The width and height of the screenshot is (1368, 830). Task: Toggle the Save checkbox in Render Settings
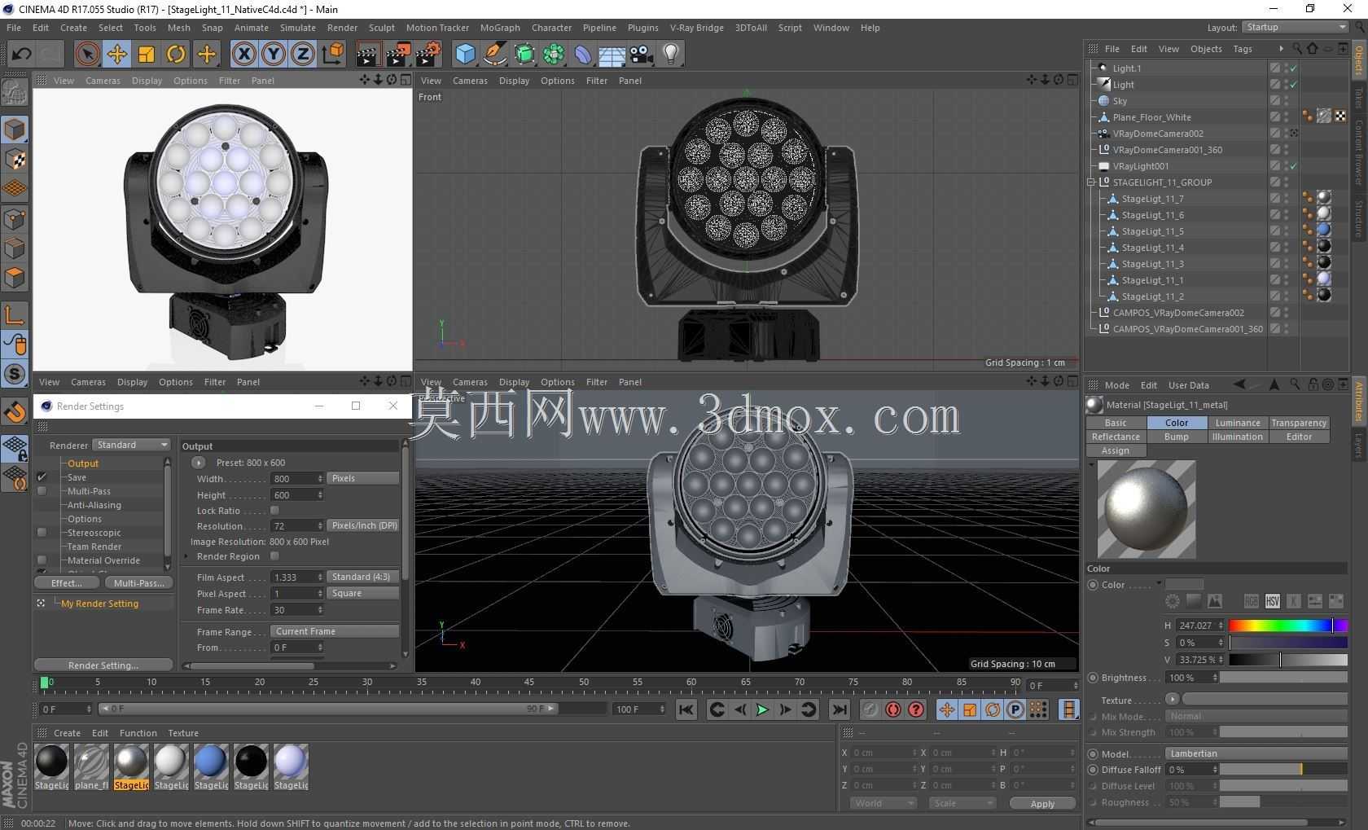pyautogui.click(x=42, y=477)
